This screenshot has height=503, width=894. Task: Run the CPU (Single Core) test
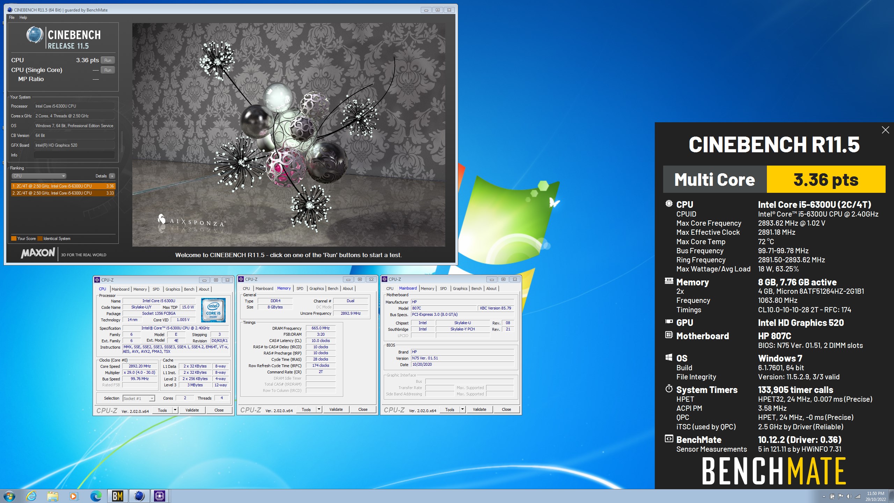(108, 70)
